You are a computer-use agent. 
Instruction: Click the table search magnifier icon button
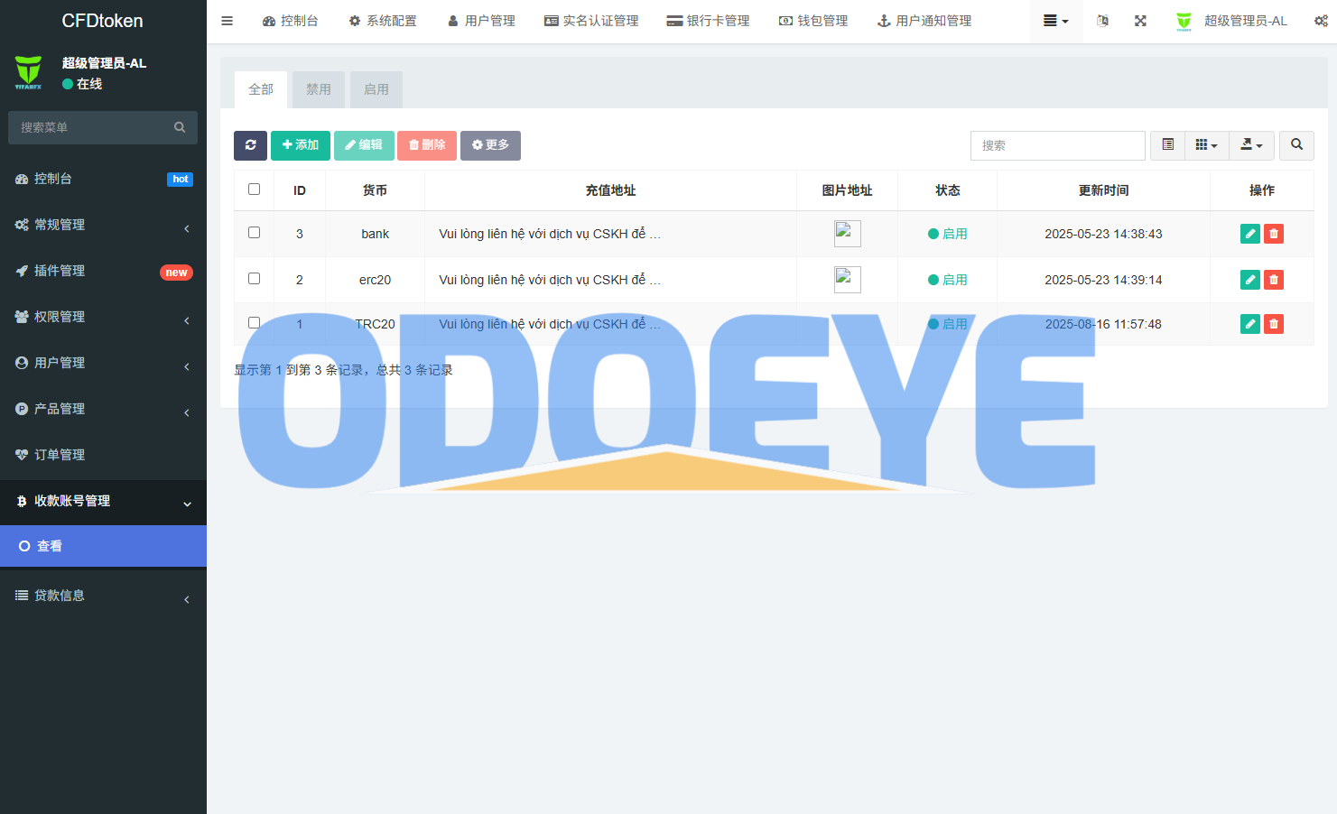1296,145
